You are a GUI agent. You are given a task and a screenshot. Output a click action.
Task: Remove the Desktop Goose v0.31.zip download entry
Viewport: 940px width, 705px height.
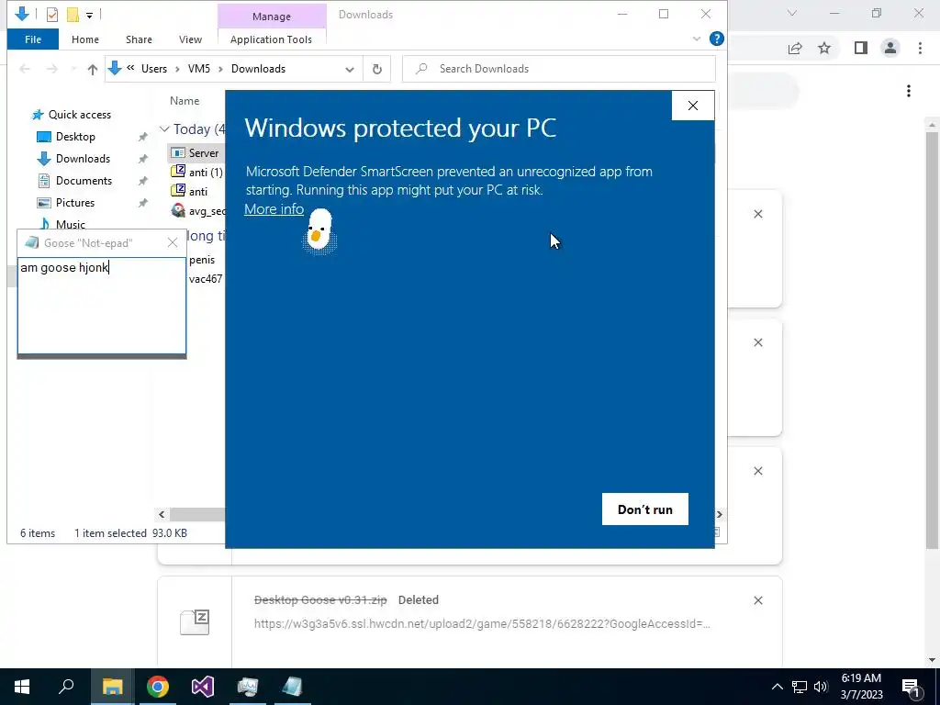758,600
